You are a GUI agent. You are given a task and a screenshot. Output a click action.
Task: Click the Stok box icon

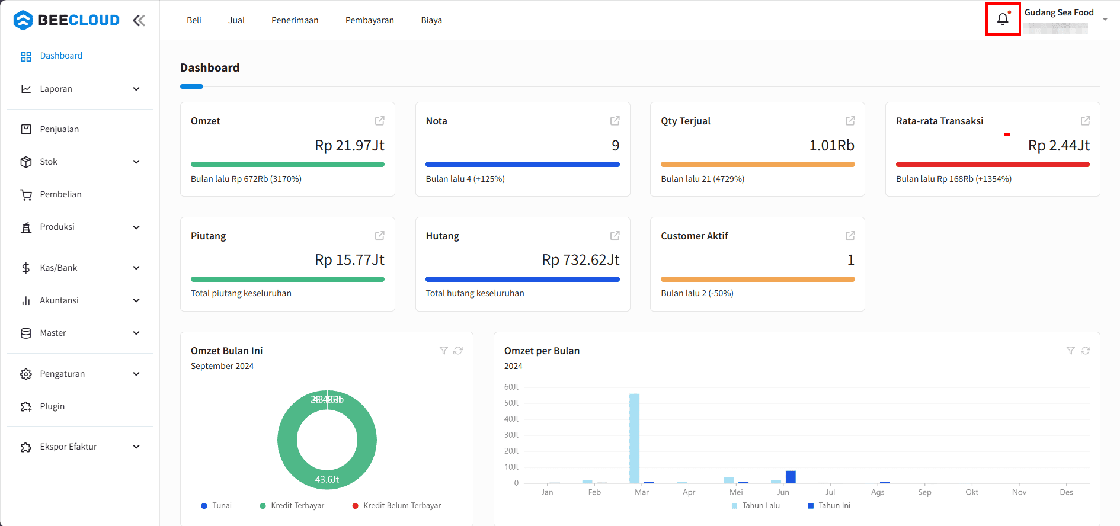click(x=26, y=162)
